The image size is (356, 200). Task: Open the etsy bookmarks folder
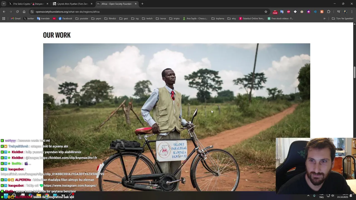(232, 19)
